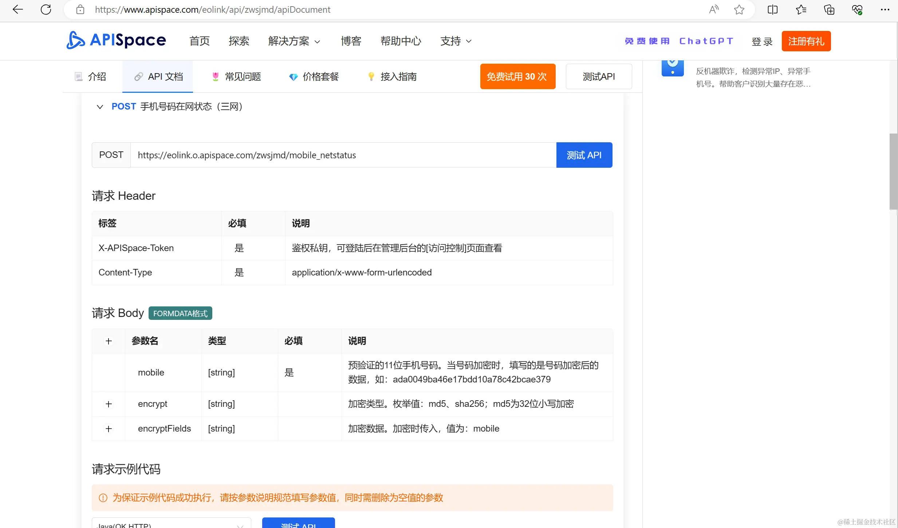Open the browser settings ellipsis menu

[885, 9]
